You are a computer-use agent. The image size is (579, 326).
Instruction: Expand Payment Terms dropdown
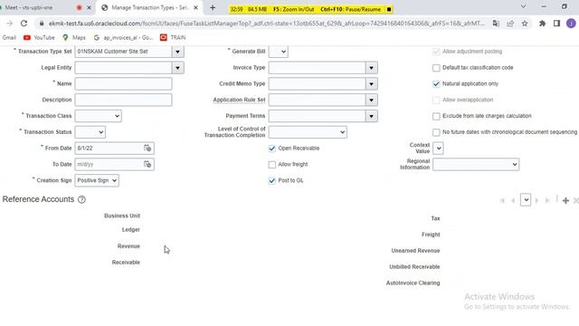click(x=371, y=116)
